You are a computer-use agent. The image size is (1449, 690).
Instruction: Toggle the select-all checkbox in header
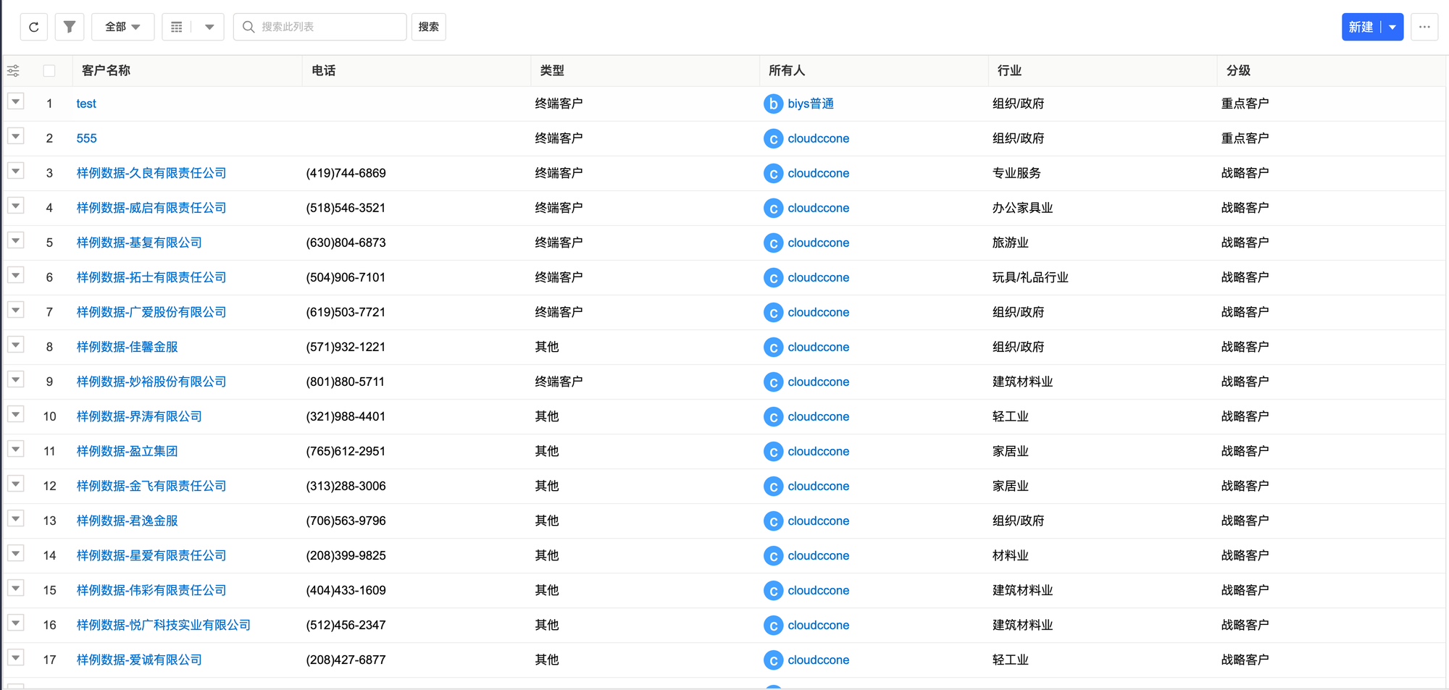point(49,71)
